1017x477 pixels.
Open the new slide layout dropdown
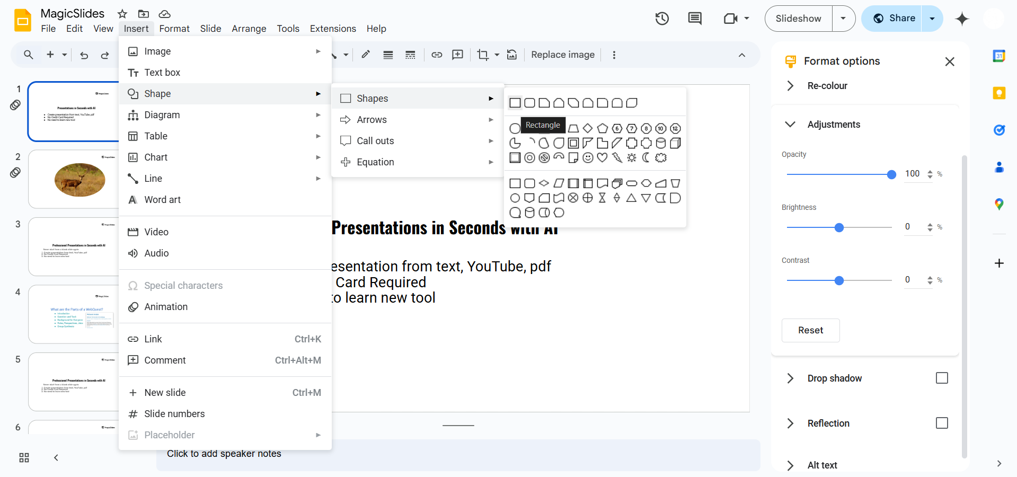tap(65, 55)
